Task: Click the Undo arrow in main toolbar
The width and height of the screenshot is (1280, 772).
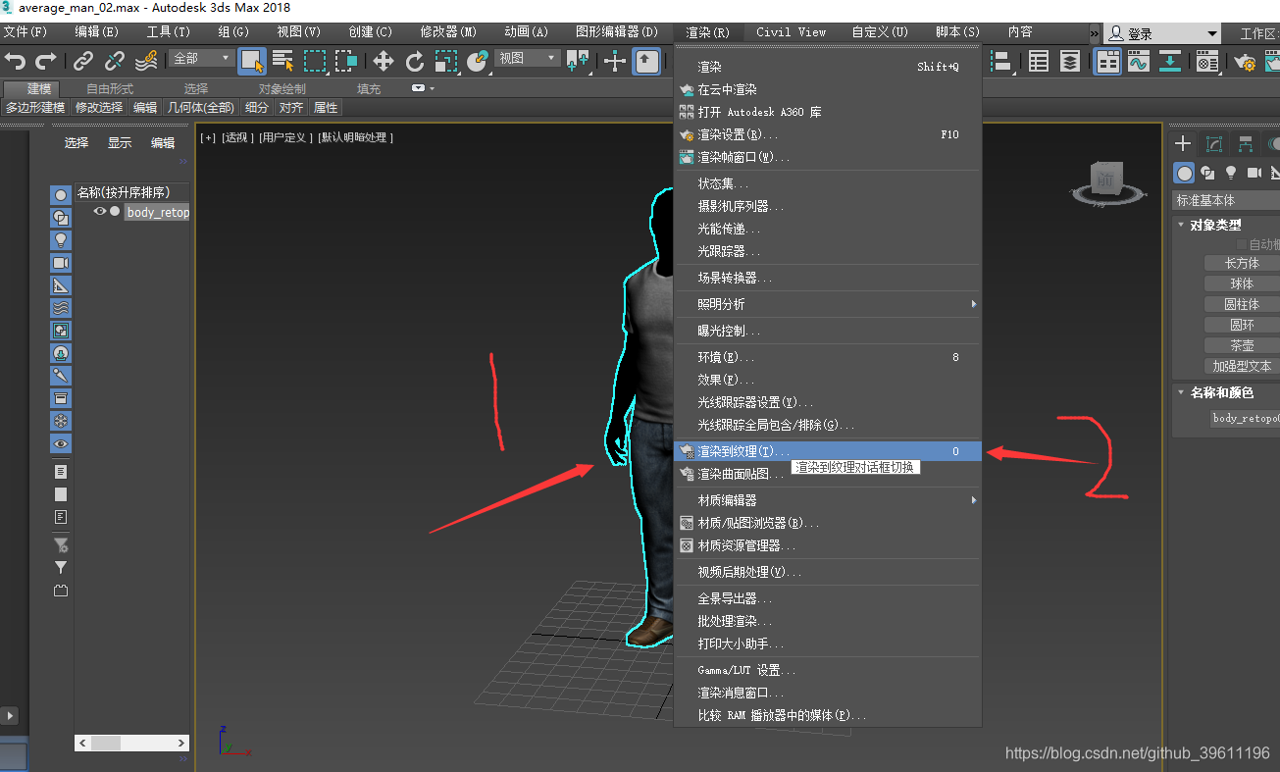Action: tap(16, 62)
